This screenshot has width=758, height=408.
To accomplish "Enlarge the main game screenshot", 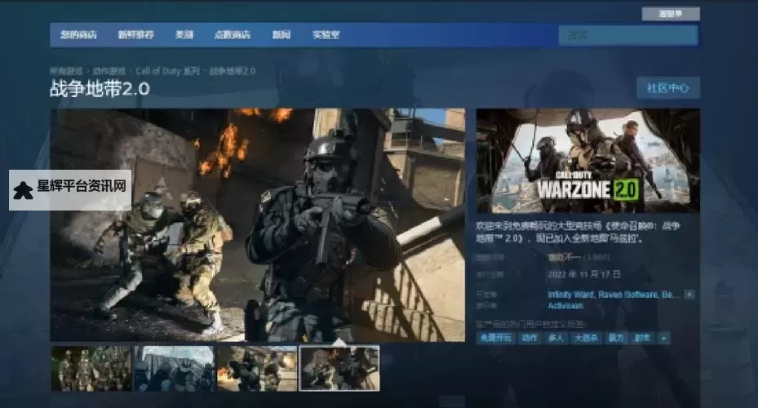I will (258, 224).
